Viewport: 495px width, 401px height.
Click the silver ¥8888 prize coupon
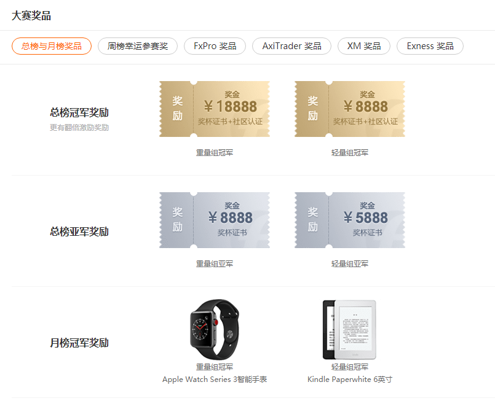click(215, 220)
